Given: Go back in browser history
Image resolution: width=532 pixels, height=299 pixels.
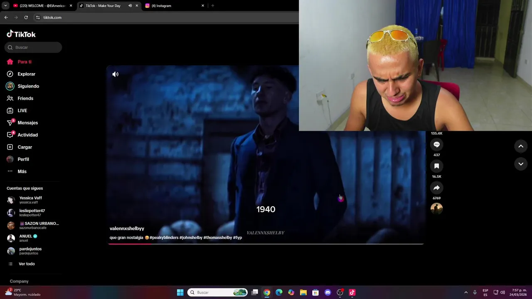Looking at the screenshot, I should click(x=6, y=17).
